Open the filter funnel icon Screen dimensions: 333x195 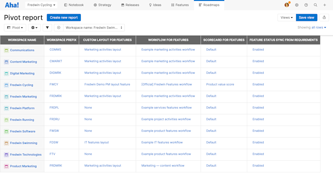coord(48,28)
